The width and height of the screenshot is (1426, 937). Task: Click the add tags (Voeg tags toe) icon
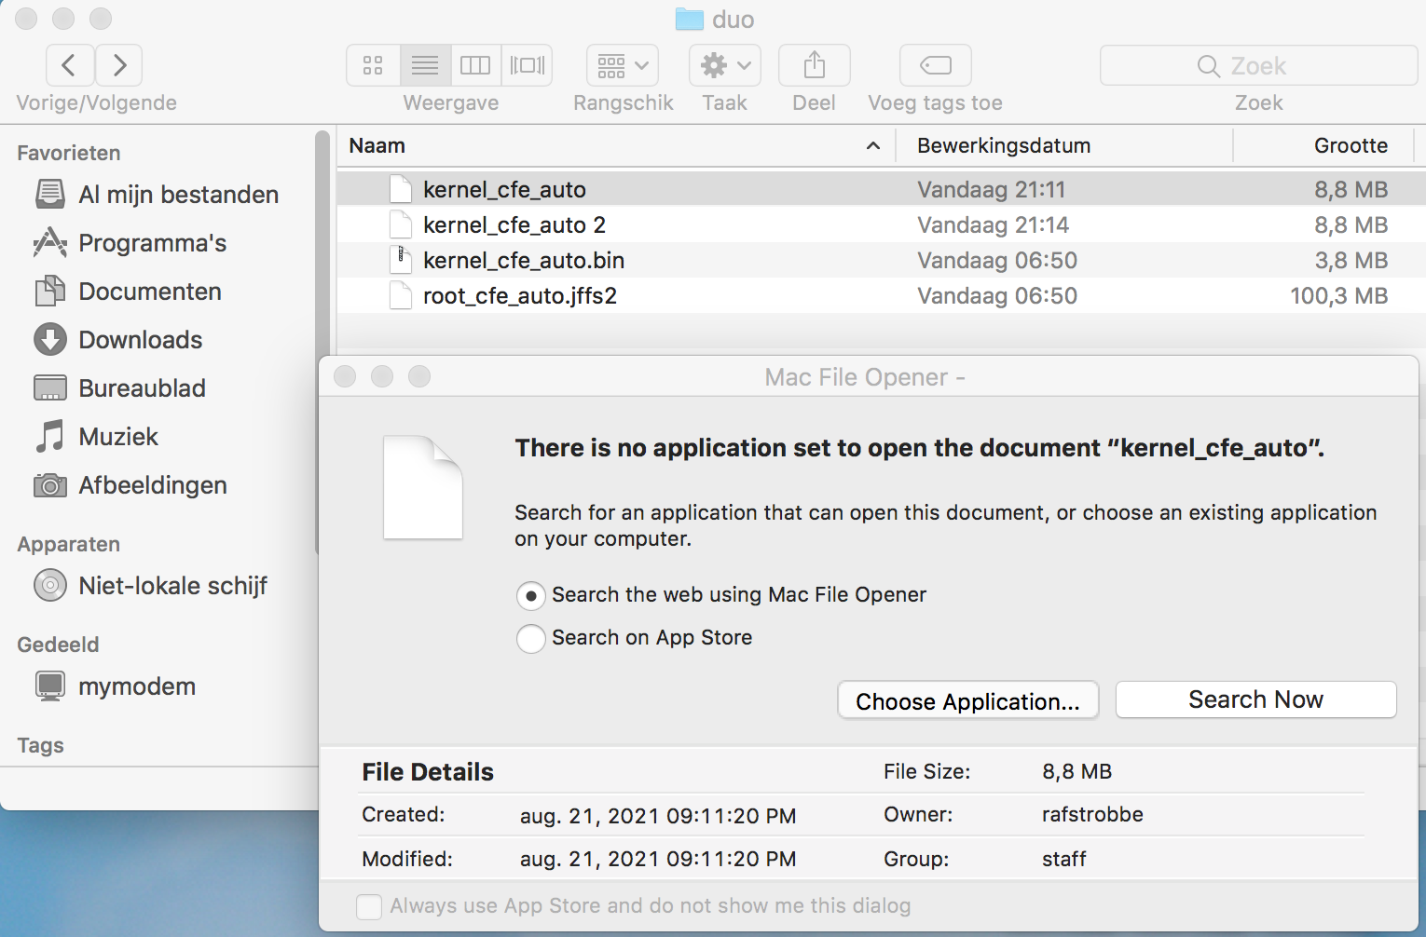click(x=935, y=65)
